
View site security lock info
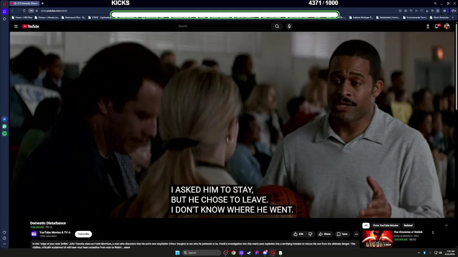(x=36, y=11)
